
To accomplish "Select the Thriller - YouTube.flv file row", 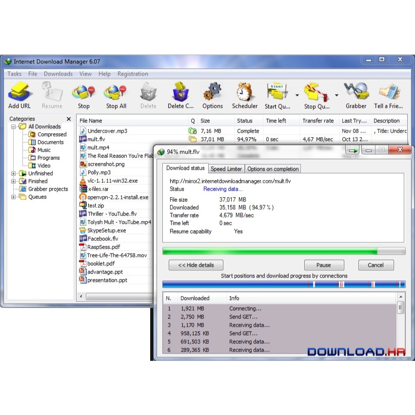I will 112,214.
